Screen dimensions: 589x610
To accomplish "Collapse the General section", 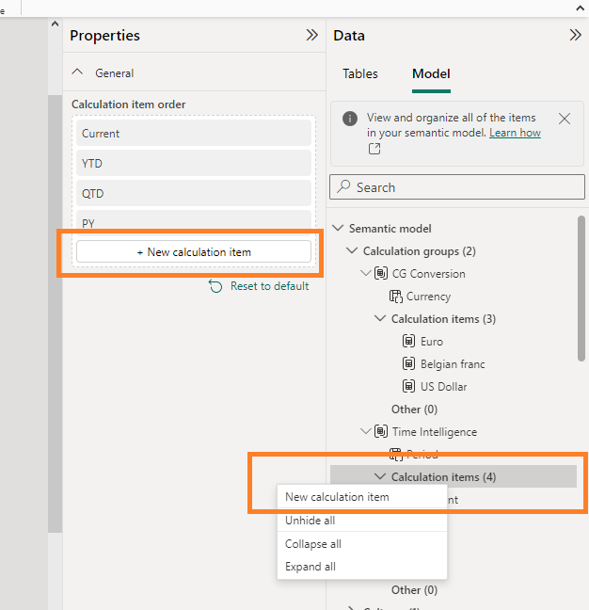I will pyautogui.click(x=78, y=72).
